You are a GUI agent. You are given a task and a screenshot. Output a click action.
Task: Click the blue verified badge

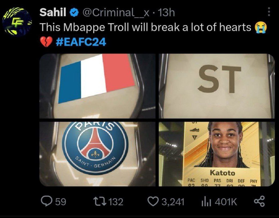[x=74, y=13]
